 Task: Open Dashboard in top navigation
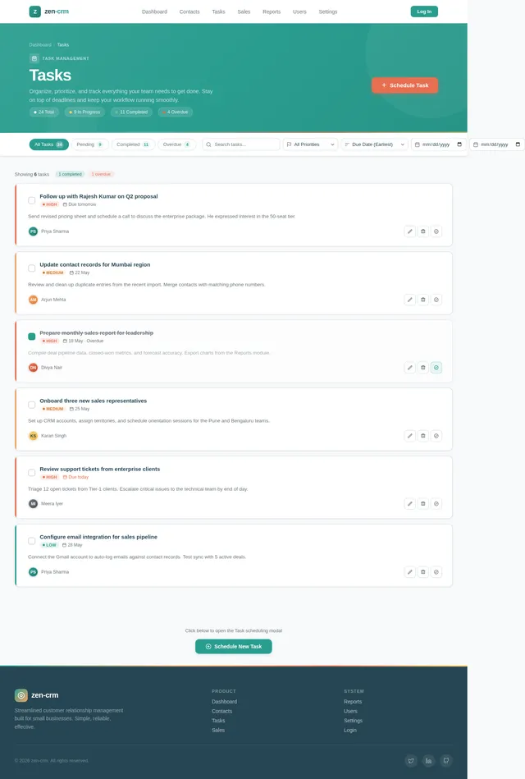tap(154, 11)
